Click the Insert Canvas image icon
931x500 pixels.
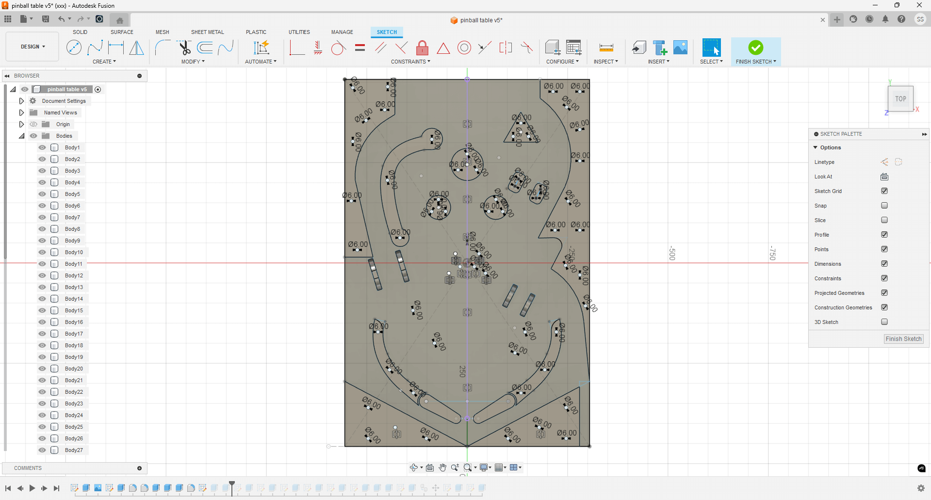click(x=680, y=48)
